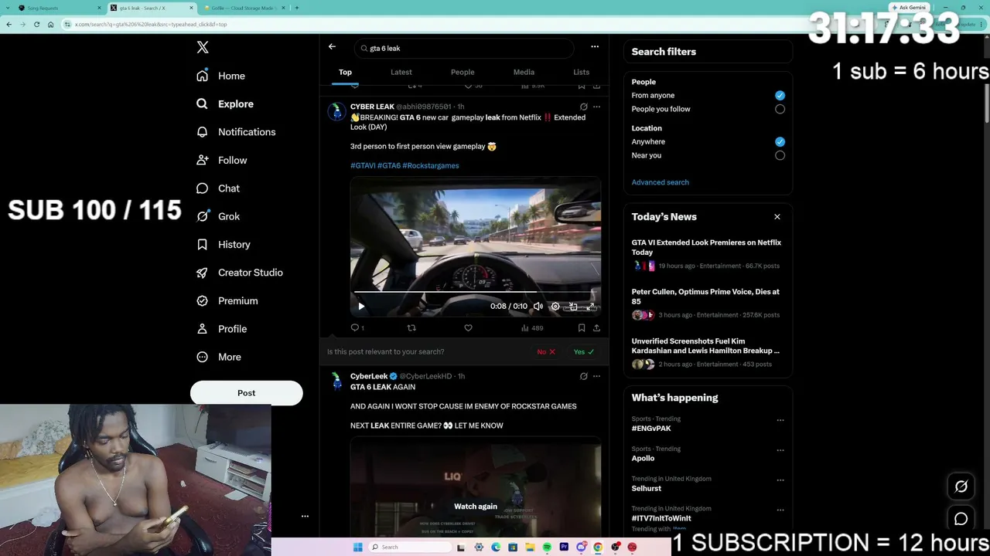
Task: Switch to the Lists tab
Action: click(x=582, y=72)
